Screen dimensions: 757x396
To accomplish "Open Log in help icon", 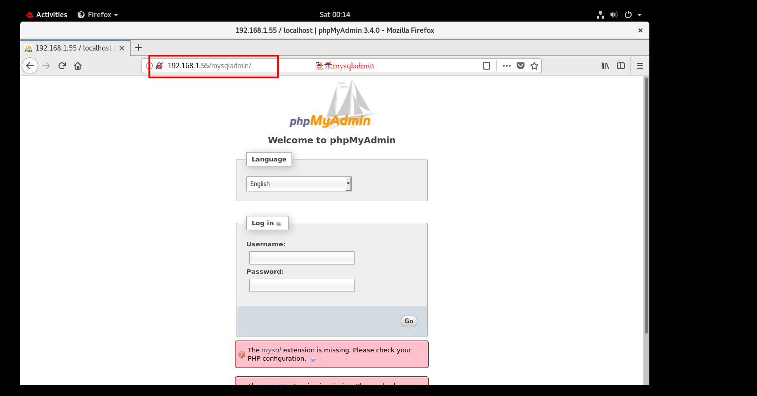I will pos(279,224).
